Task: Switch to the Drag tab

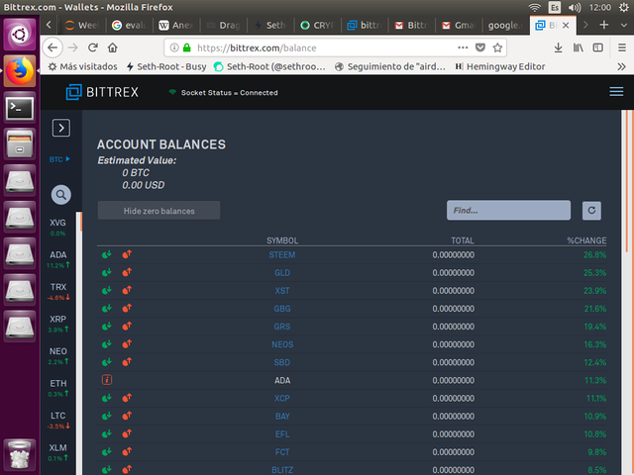Action: click(x=224, y=26)
